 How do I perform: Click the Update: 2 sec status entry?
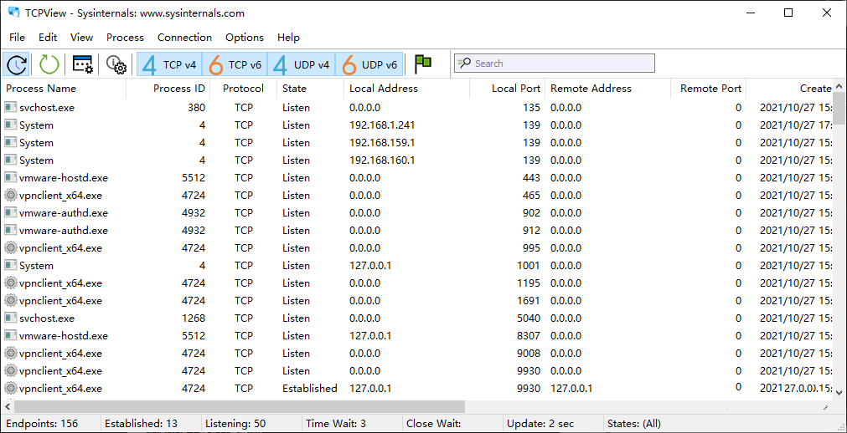pyautogui.click(x=540, y=424)
